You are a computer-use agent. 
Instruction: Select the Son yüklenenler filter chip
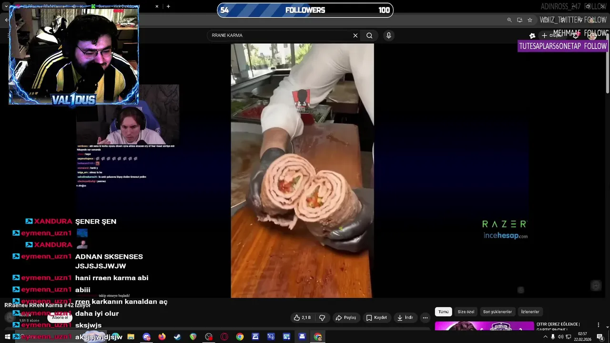(x=498, y=312)
